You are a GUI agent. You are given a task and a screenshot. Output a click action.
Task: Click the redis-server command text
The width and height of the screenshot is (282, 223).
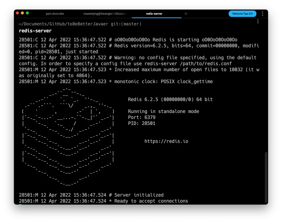pos(35,31)
